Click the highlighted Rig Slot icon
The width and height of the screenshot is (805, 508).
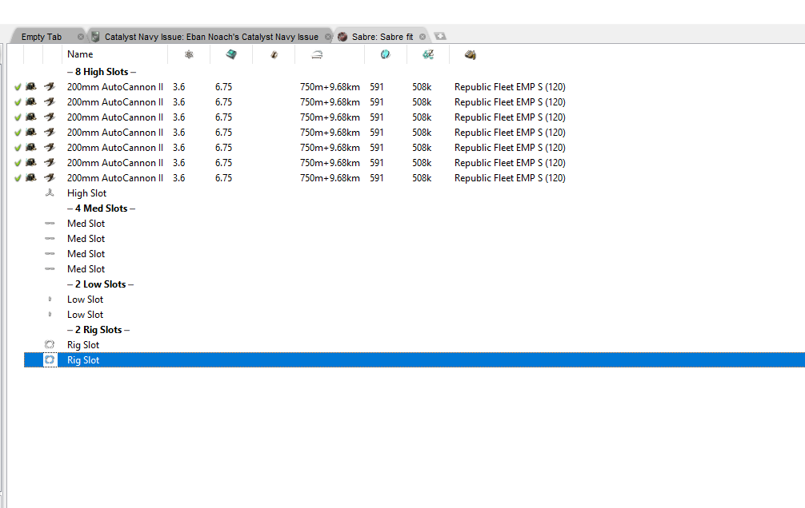[x=50, y=360]
